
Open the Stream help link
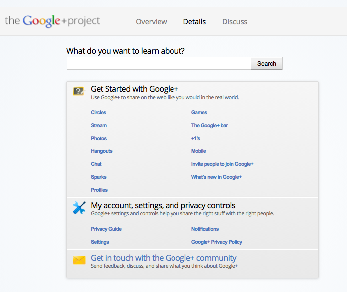99,125
